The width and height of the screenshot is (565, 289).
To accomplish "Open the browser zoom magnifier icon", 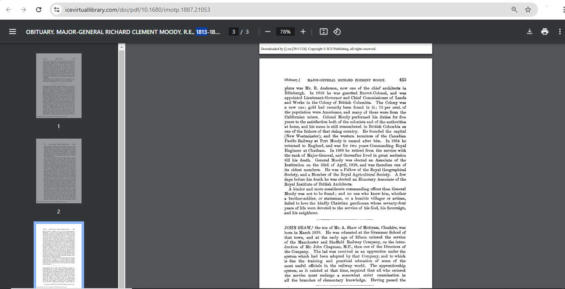I will (514, 10).
